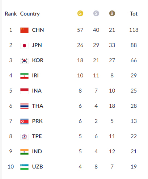This screenshot has width=148, height=179.
Task: Select the Tot column header
Action: click(134, 14)
